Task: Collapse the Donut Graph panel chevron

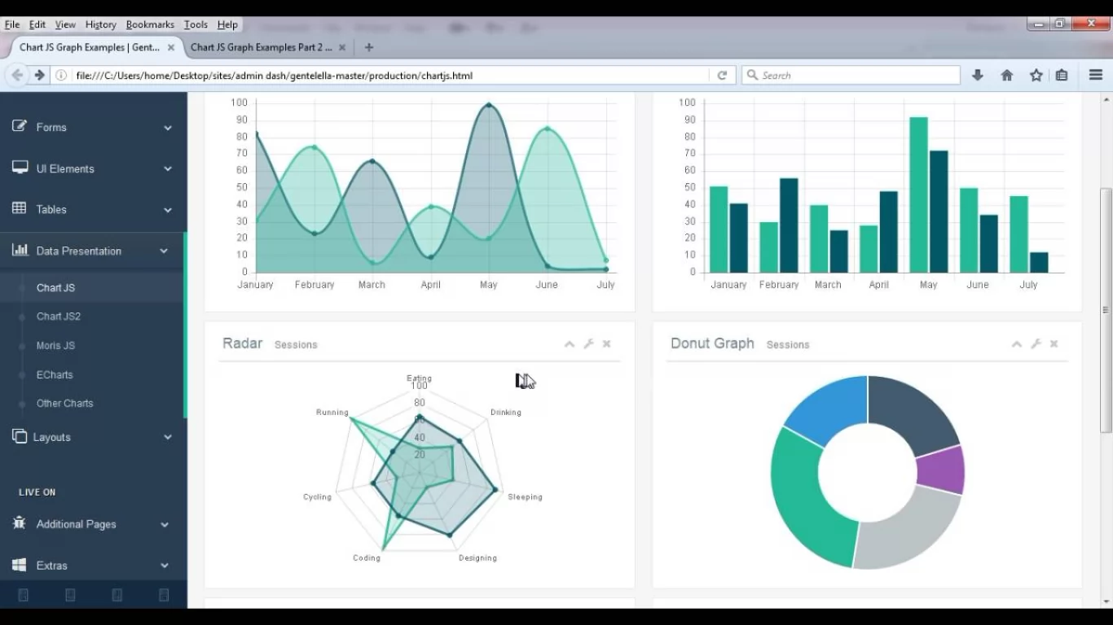Action: pyautogui.click(x=1016, y=343)
